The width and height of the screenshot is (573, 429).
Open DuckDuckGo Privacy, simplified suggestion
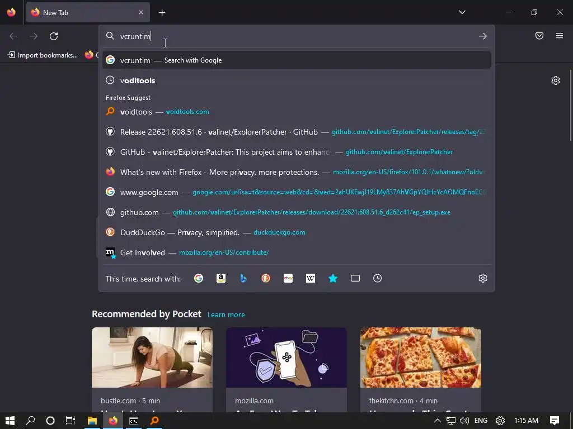297,232
